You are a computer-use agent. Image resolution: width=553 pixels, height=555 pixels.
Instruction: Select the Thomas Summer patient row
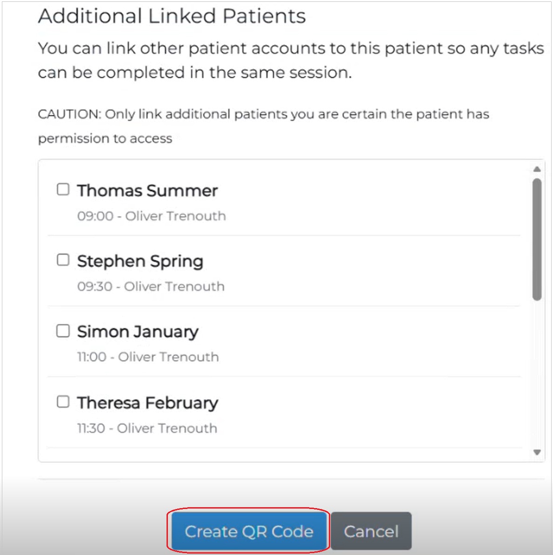147,190
